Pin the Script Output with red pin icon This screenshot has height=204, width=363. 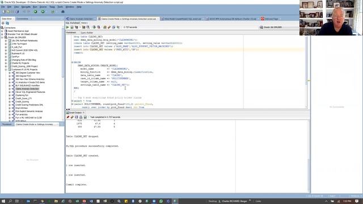(x=68, y=117)
